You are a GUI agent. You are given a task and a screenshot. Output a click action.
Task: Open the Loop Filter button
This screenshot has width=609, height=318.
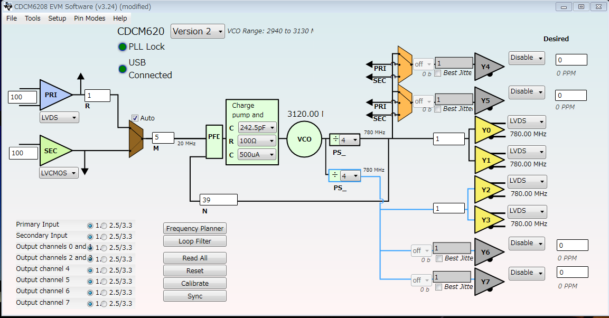[195, 241]
